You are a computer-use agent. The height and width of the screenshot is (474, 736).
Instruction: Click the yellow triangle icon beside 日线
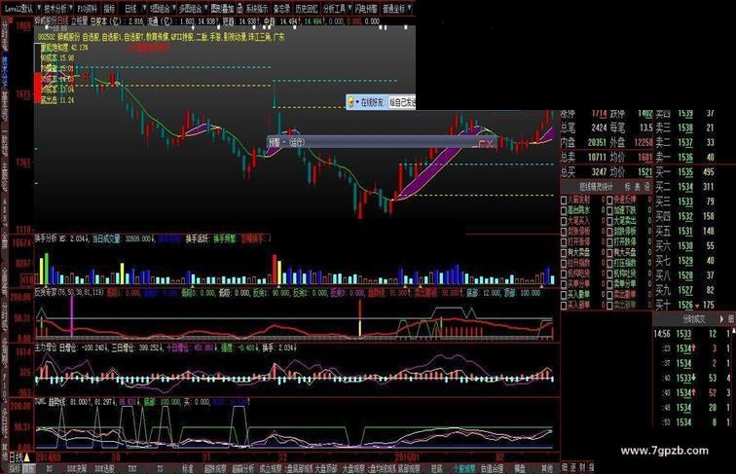(27, 456)
